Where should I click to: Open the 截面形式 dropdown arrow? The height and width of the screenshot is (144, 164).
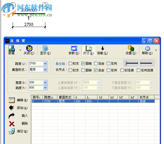45,70
